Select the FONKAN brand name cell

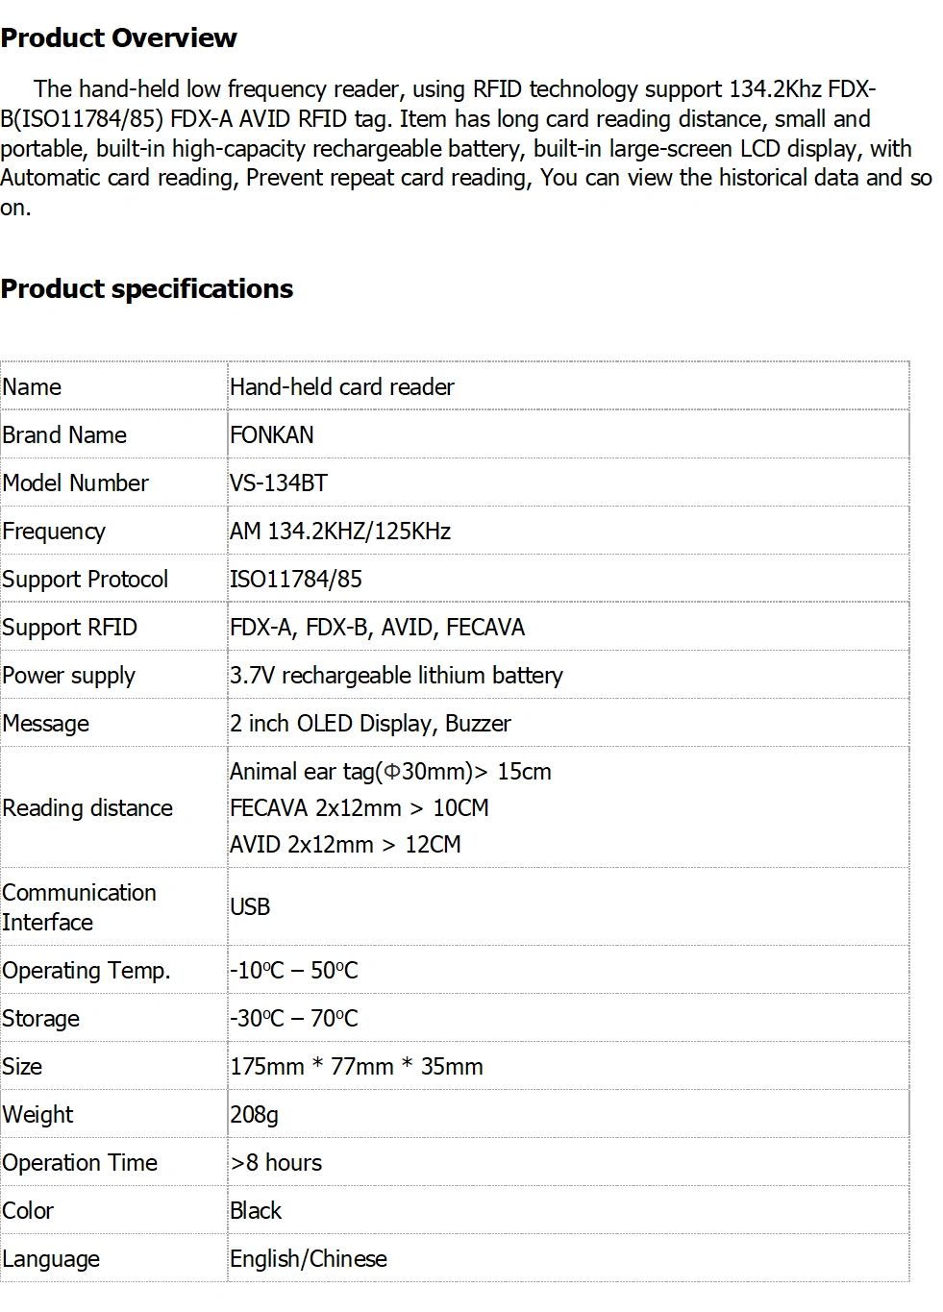[568, 434]
